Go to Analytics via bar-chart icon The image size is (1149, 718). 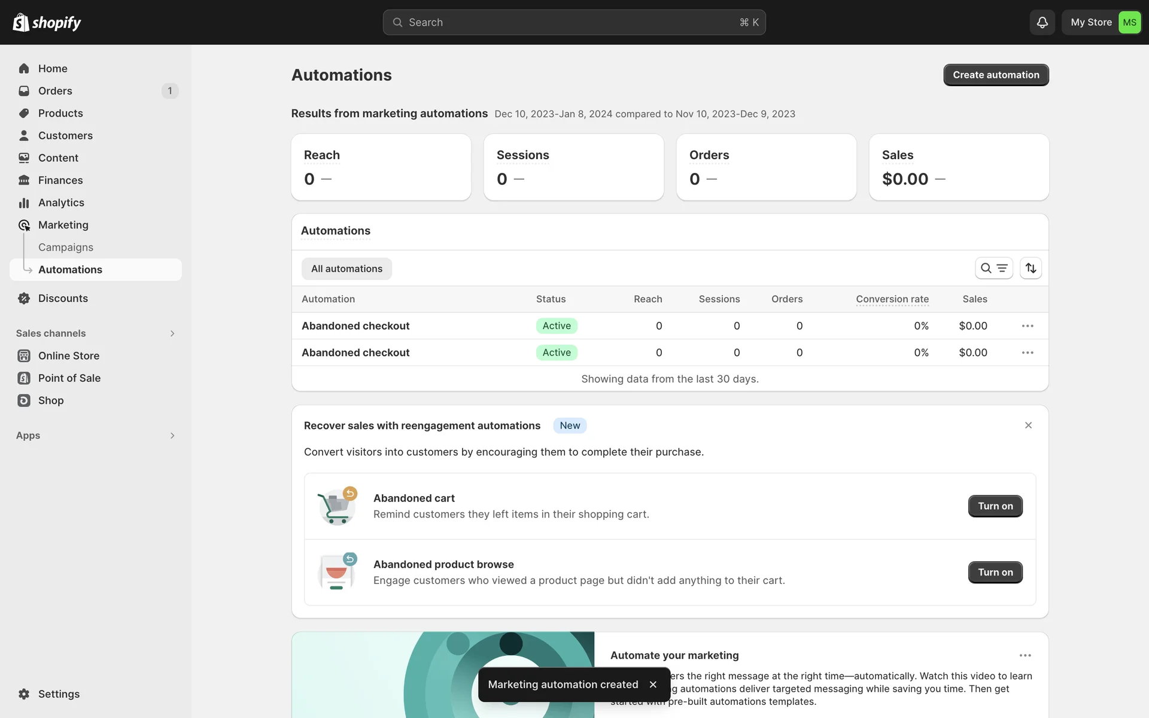pyautogui.click(x=24, y=203)
